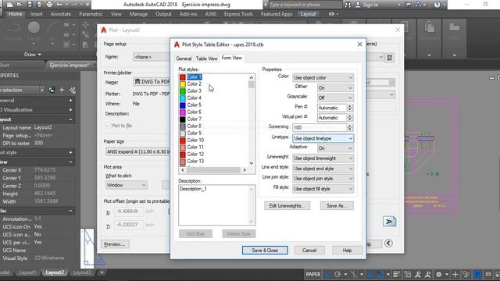The image size is (500, 281).
Task: Click Select Objects icon in Properties palette
Action: click(62, 91)
